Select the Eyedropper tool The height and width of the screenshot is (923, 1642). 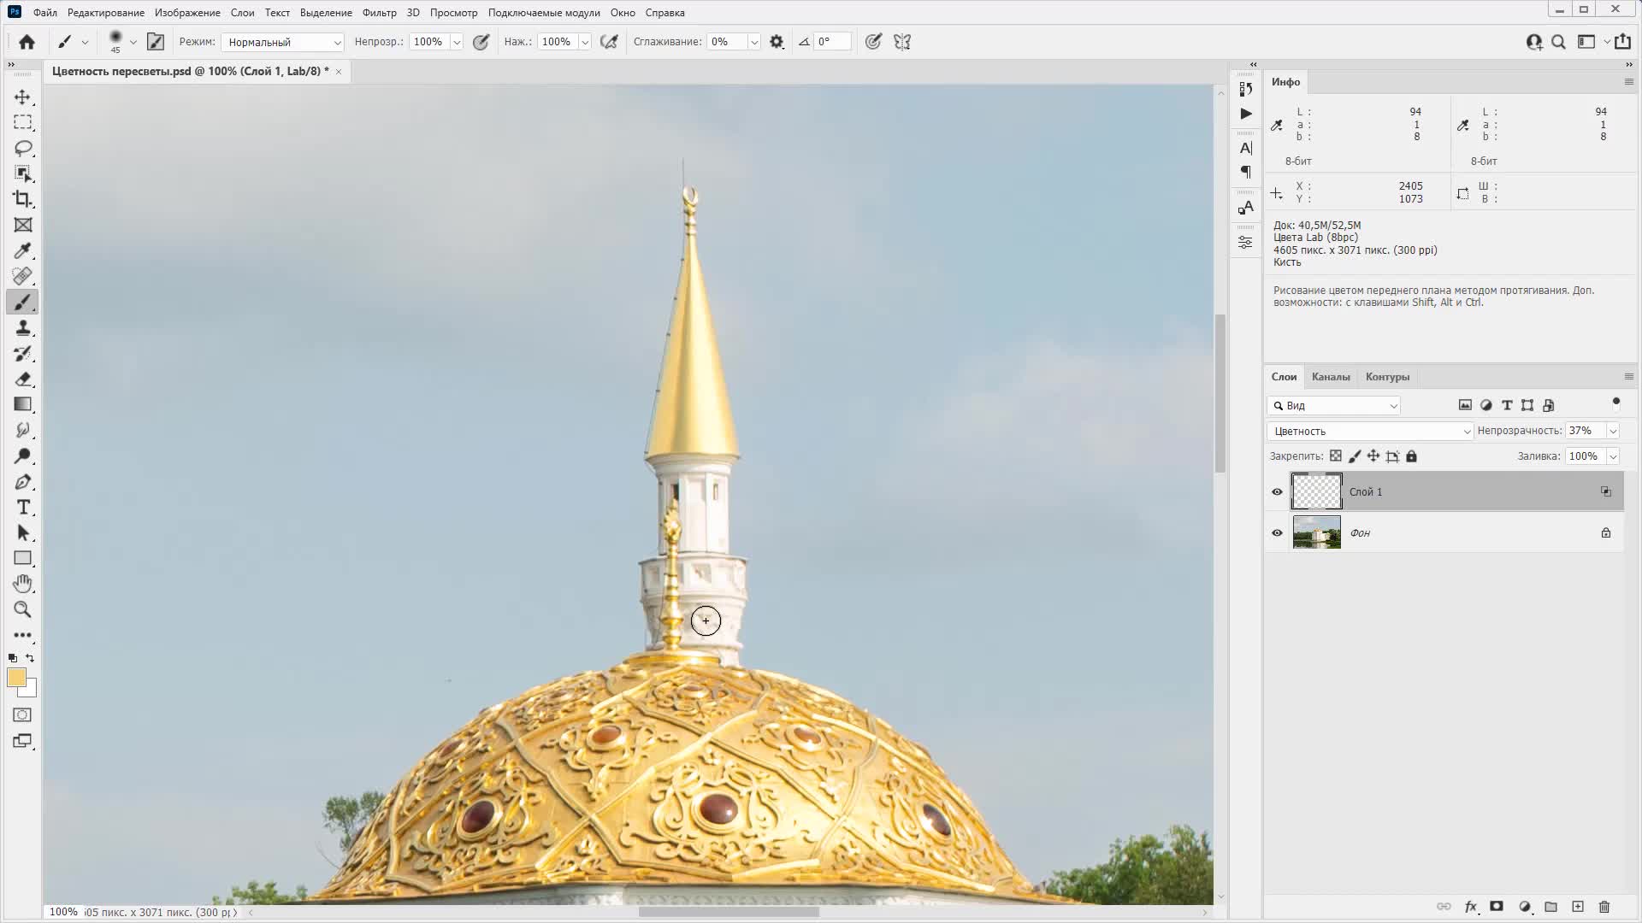pyautogui.click(x=23, y=250)
